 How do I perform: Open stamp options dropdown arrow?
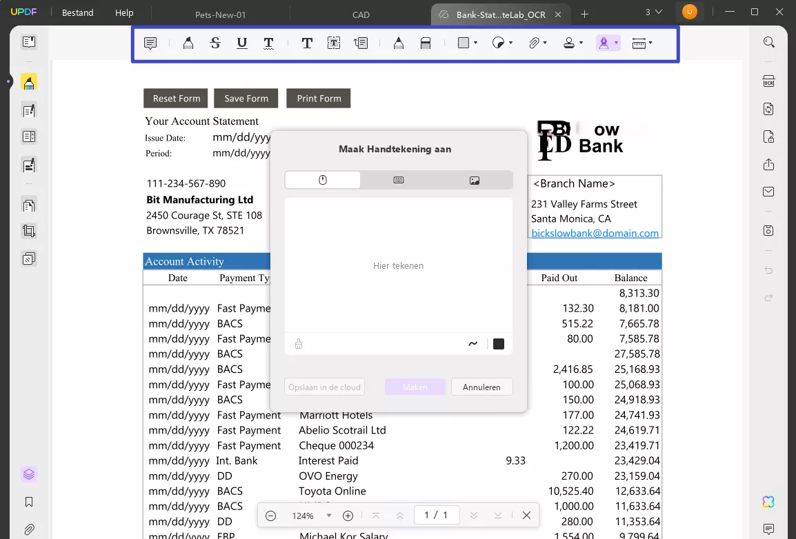[x=581, y=43]
